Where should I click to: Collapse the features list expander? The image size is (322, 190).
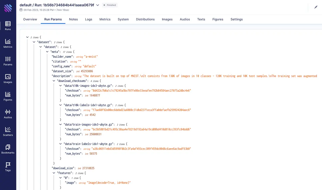tap(54, 173)
